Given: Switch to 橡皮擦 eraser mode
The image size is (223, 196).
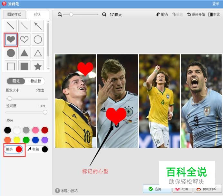Looking at the screenshot, I should tap(36, 81).
